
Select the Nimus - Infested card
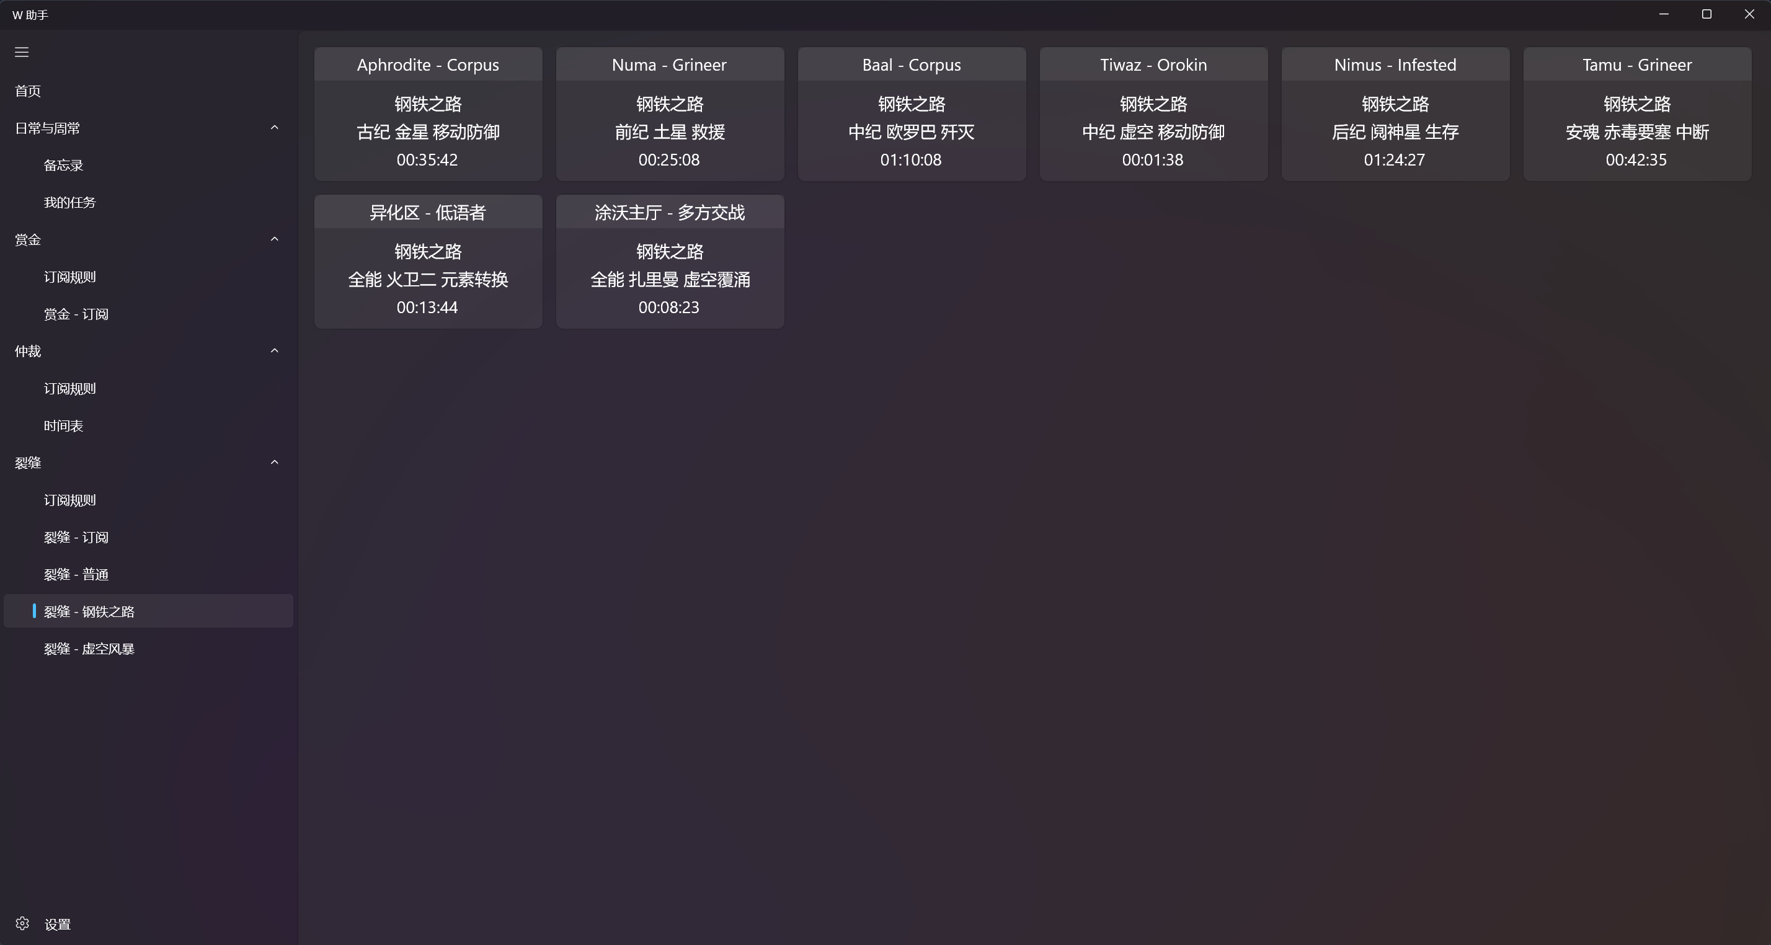[x=1395, y=114]
